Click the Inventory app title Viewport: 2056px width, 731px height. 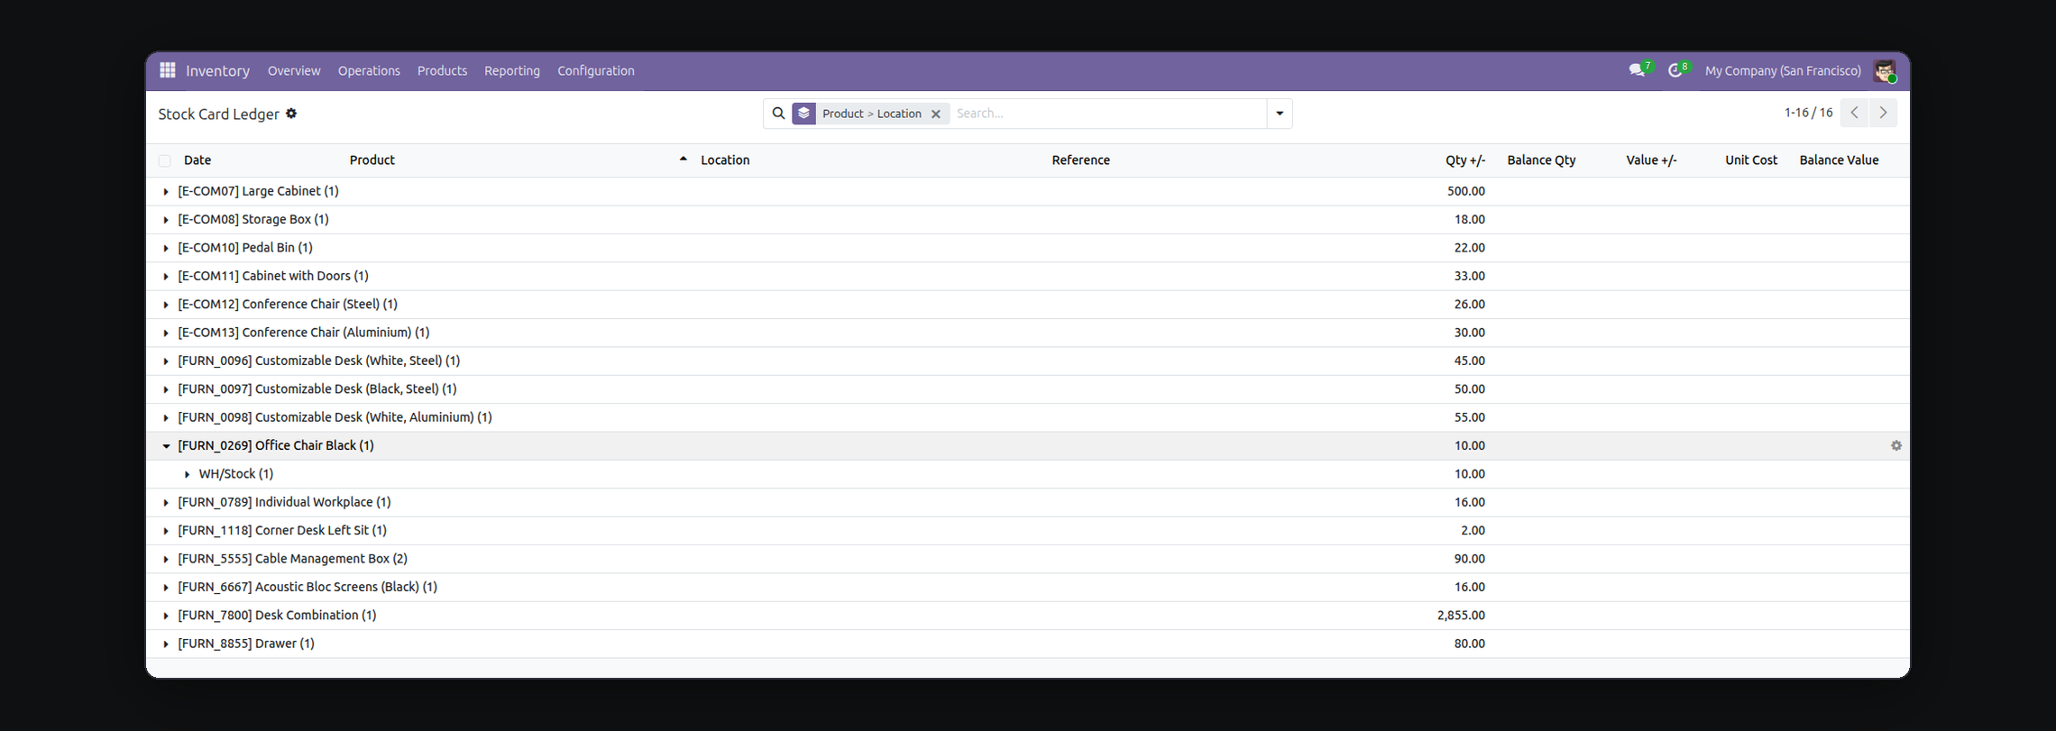coord(217,70)
